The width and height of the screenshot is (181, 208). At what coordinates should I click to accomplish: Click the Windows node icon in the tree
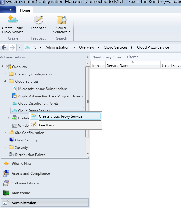coord(15,126)
